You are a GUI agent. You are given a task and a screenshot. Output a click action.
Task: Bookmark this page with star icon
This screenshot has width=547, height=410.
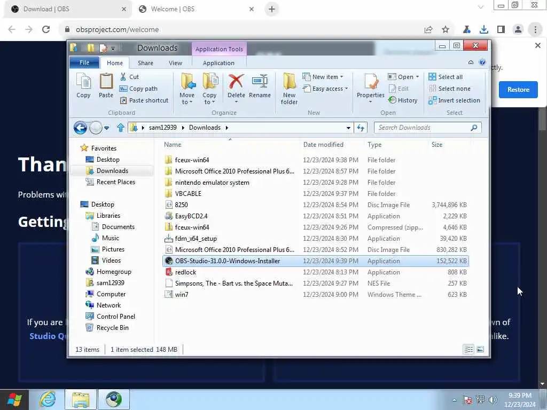tap(446, 30)
